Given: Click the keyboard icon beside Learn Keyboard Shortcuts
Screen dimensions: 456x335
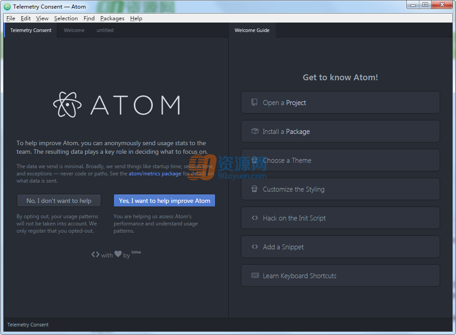Looking at the screenshot, I should [255, 275].
